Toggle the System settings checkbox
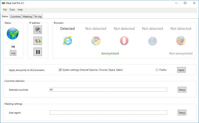This screenshot has height=123, width=199. pos(60,70)
